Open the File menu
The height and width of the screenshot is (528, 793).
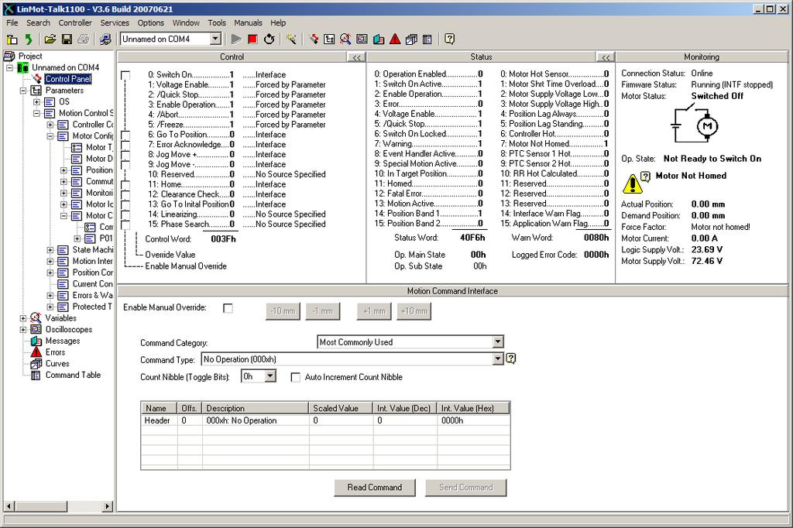12,22
